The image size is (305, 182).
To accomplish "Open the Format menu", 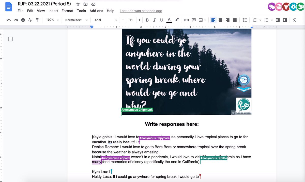I will (x=67, y=11).
